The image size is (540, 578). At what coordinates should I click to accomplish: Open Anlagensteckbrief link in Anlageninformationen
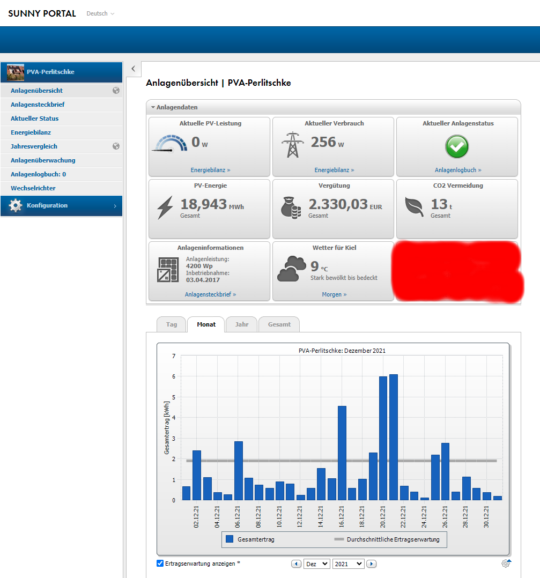[x=210, y=294]
